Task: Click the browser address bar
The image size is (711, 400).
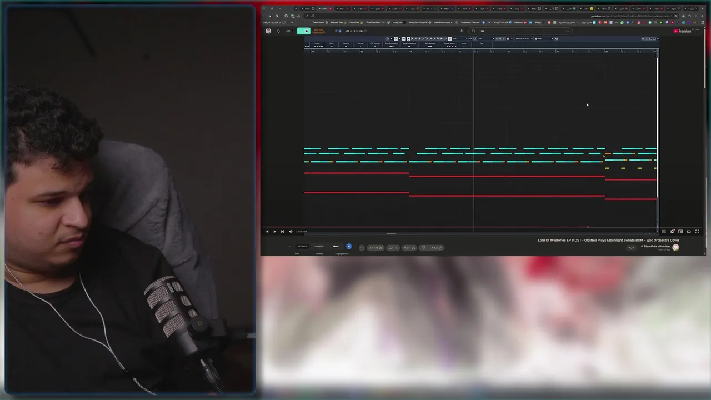Action: click(x=494, y=16)
